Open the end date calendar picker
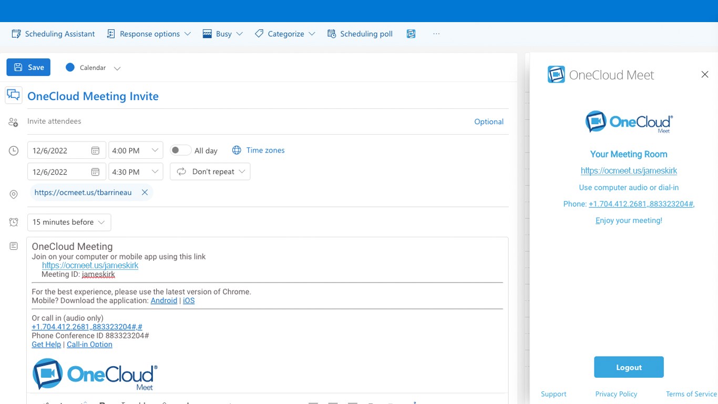The height and width of the screenshot is (404, 718). click(95, 172)
